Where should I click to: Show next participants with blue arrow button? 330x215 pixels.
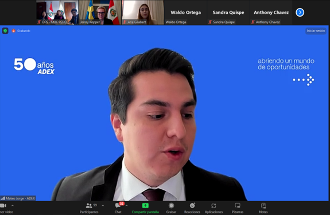[x=300, y=13]
